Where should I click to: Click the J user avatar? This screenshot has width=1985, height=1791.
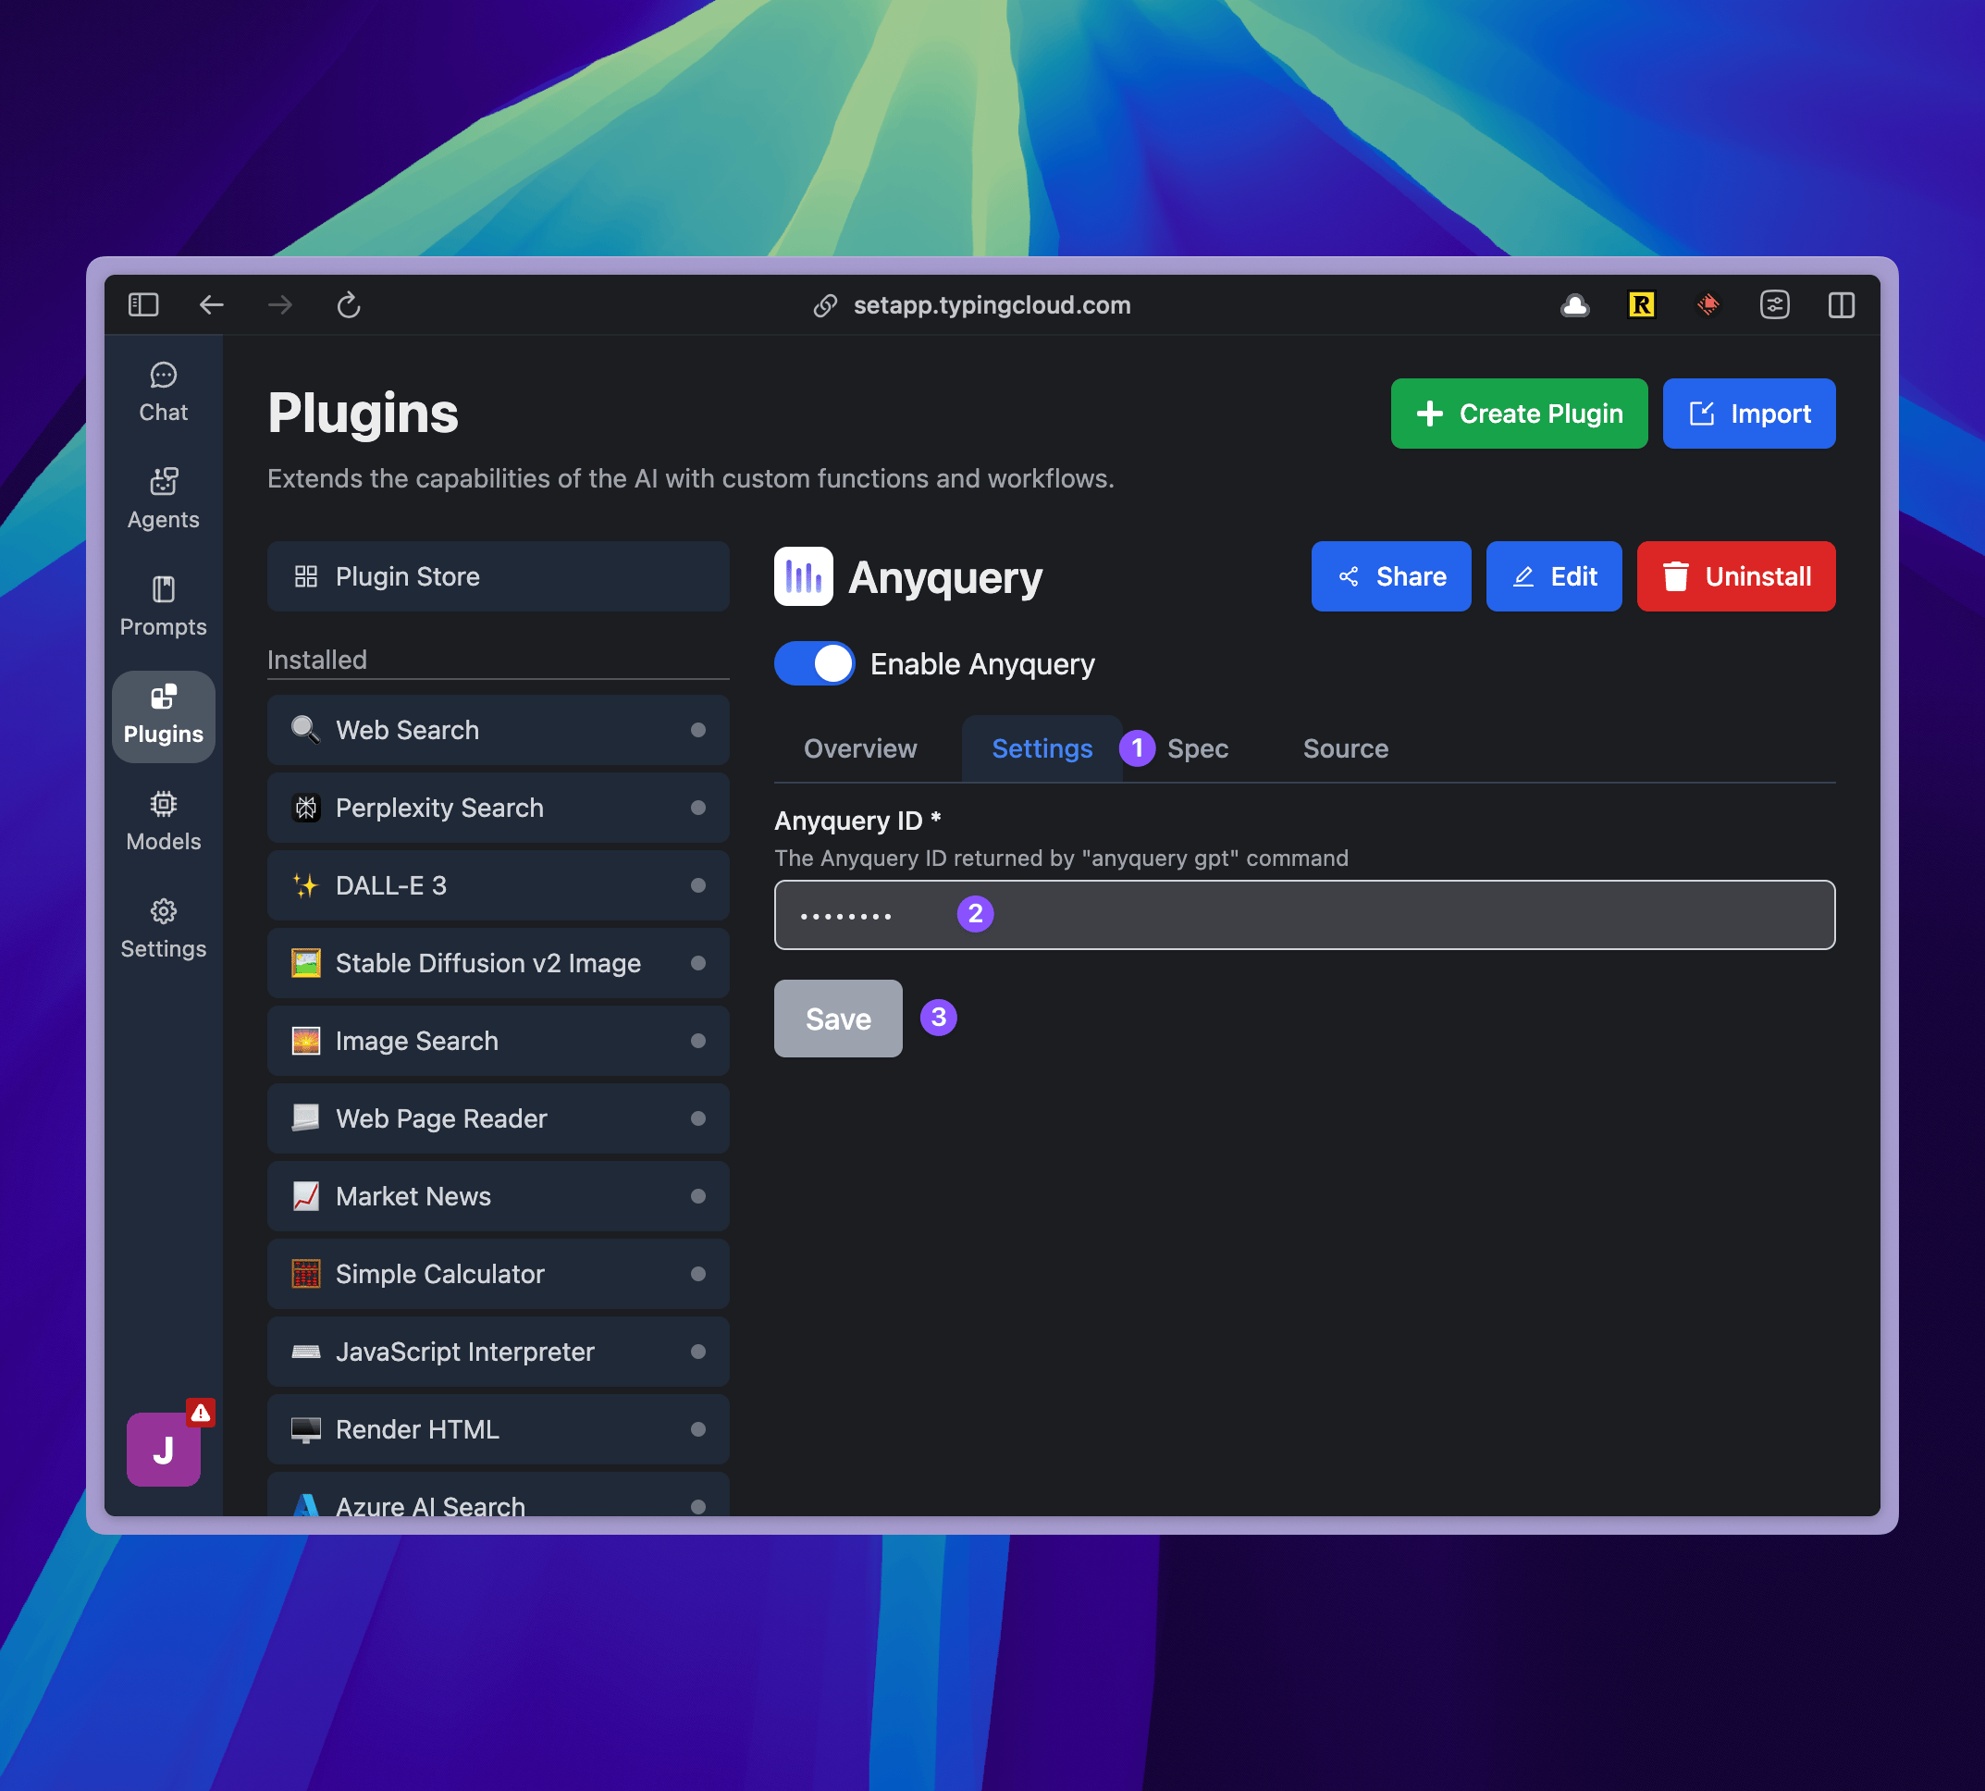(164, 1449)
